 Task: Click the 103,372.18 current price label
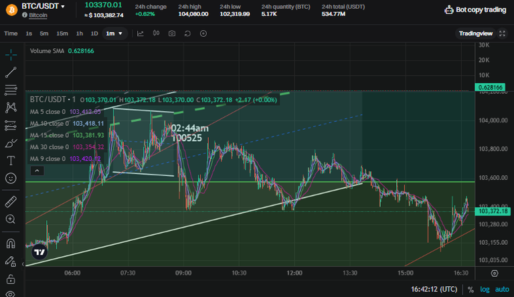pos(493,211)
